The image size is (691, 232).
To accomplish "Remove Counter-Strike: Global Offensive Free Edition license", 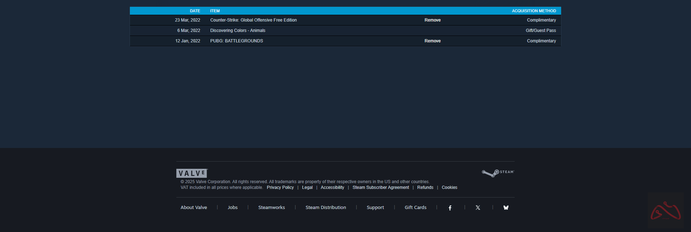I will pyautogui.click(x=432, y=20).
